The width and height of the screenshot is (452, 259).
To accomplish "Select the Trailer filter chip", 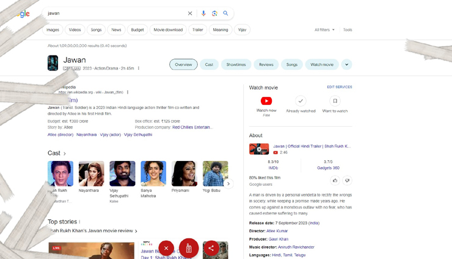I will [198, 30].
